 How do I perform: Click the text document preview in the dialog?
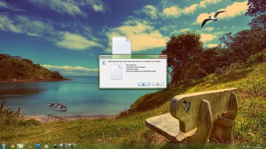point(116,72)
